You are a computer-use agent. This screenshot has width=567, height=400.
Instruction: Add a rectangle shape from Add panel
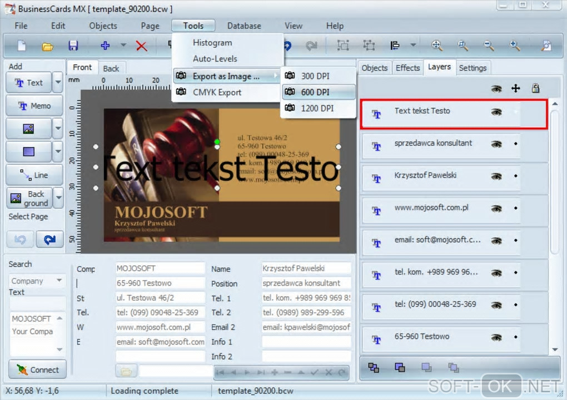(28, 151)
